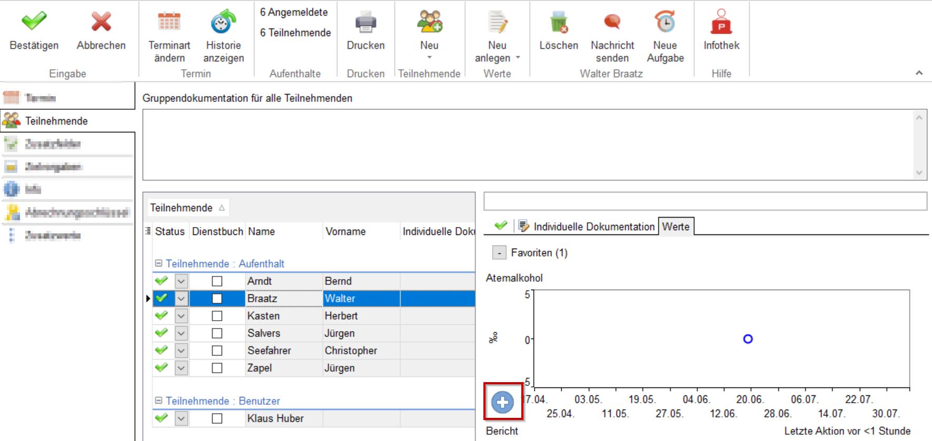The width and height of the screenshot is (932, 441).
Task: Delete entry with Löschen trash icon
Action: (x=559, y=22)
